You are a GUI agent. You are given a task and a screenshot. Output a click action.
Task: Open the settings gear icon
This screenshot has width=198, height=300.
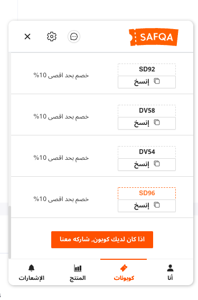point(52,37)
